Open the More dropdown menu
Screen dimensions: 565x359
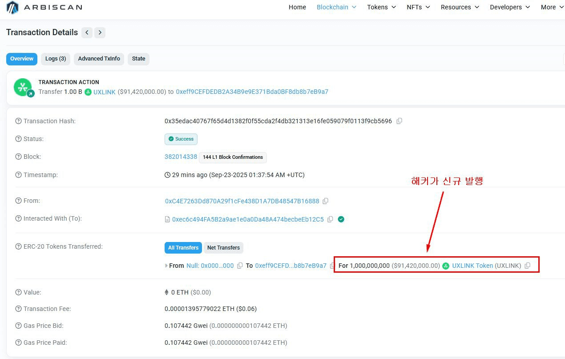(x=553, y=7)
